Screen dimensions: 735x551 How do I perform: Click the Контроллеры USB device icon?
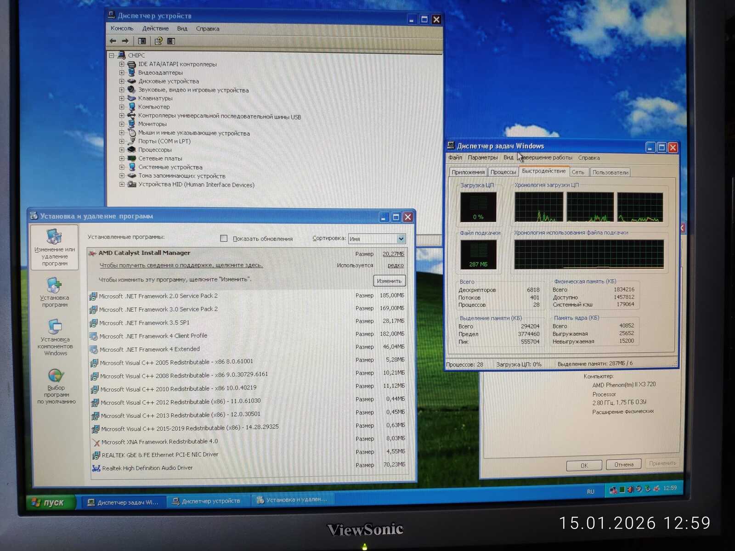(131, 116)
